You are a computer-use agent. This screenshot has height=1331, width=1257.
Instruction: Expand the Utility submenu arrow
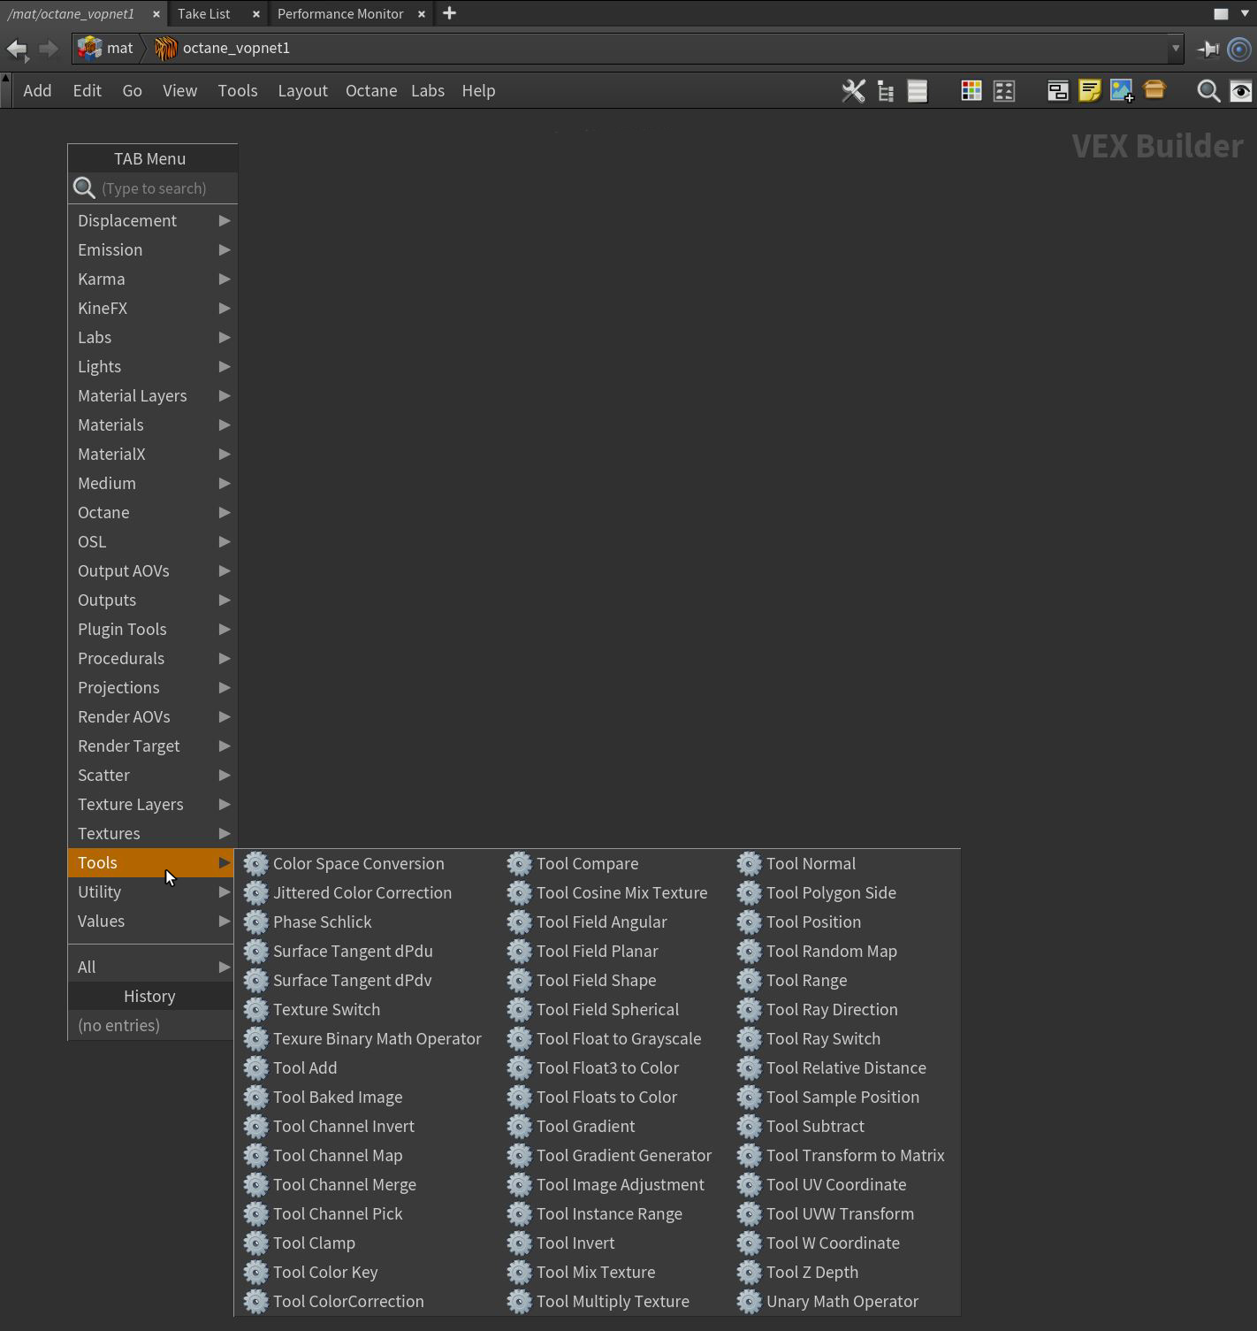(224, 891)
